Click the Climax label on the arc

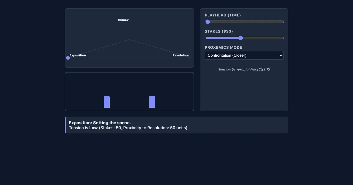tap(123, 20)
